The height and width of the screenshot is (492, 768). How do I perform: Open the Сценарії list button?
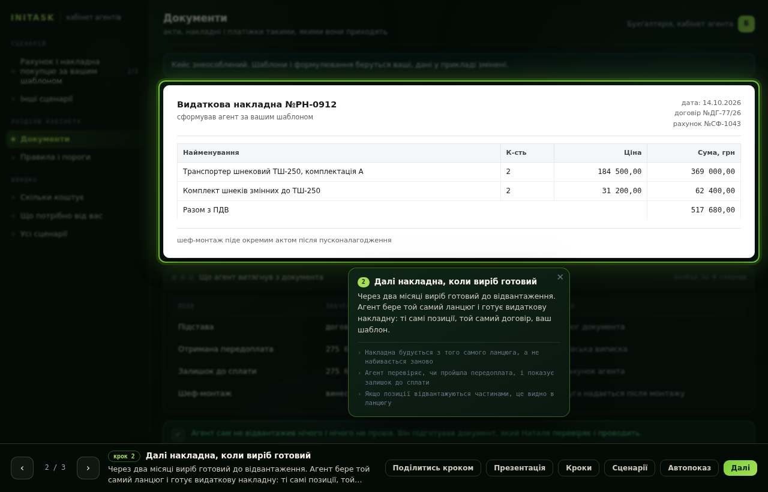pyautogui.click(x=629, y=468)
